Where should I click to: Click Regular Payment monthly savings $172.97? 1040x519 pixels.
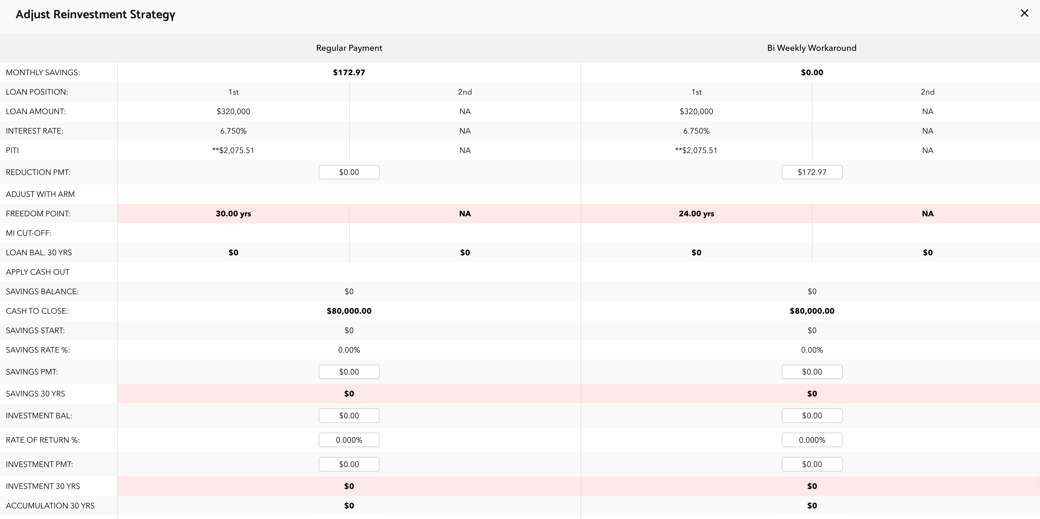click(x=349, y=72)
